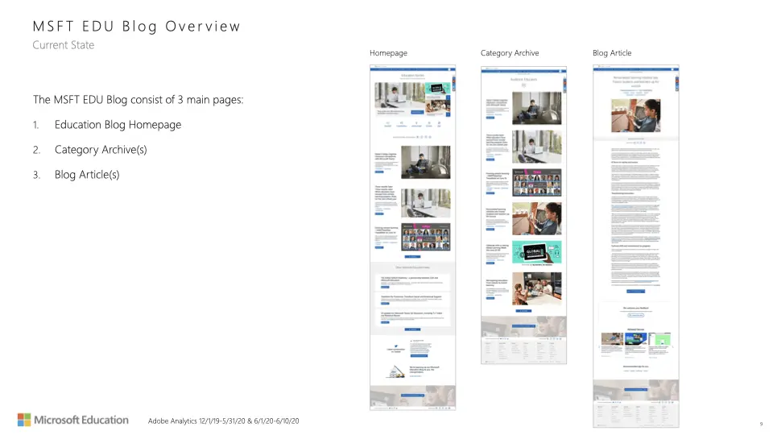Click the 'Blog Article' label
Image resolution: width=773 pixels, height=435 pixels.
(x=612, y=53)
